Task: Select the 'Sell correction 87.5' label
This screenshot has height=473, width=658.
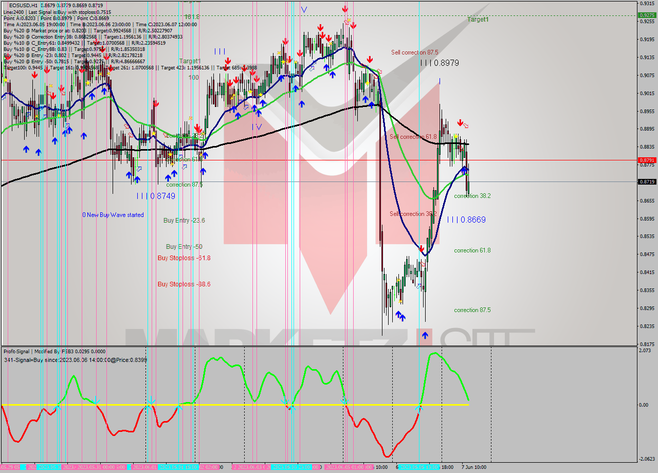Action: coord(414,52)
